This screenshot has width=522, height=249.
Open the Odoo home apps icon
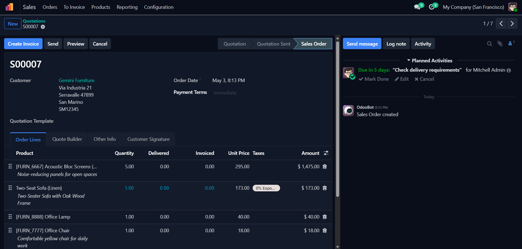(9, 7)
